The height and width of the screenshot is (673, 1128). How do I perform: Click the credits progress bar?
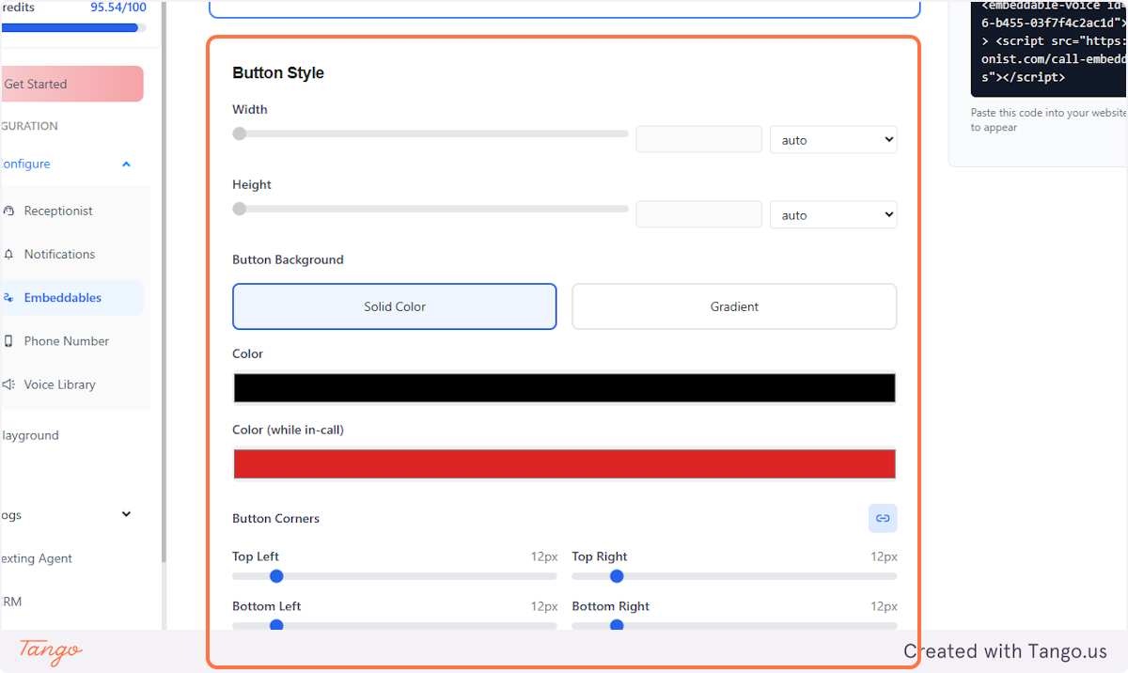[73, 27]
